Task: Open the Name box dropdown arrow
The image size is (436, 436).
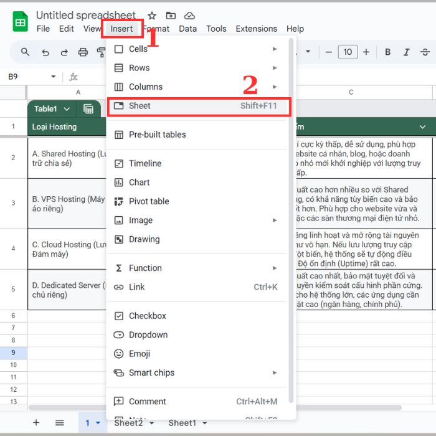Action: point(54,77)
